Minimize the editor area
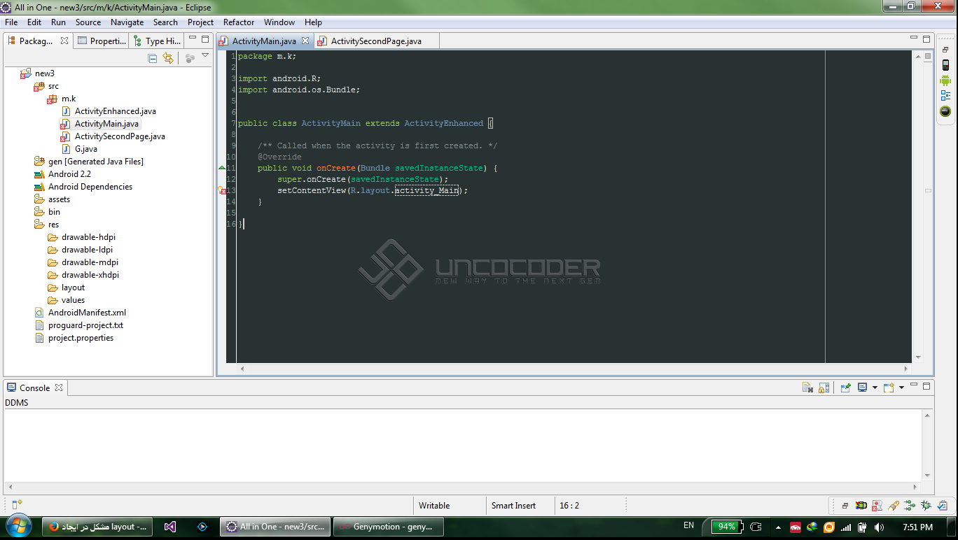 913,38
